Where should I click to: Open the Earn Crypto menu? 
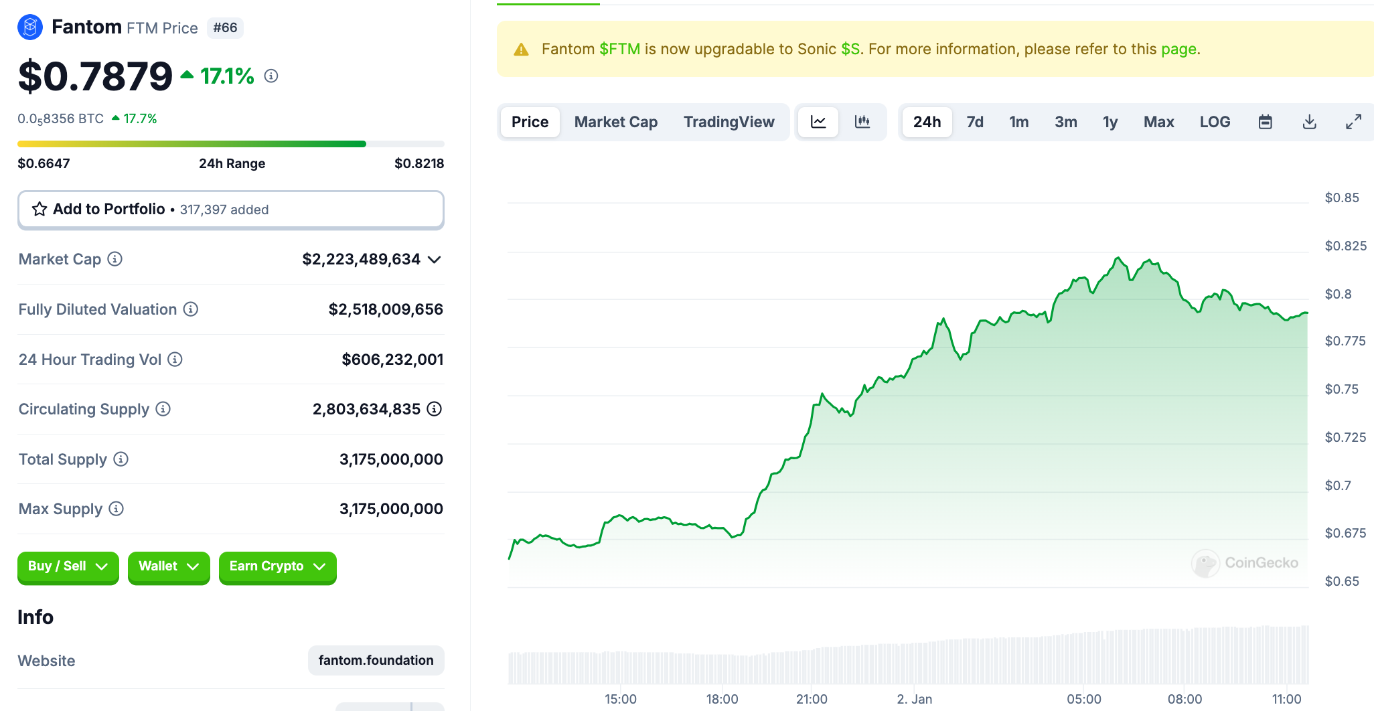pos(277,566)
